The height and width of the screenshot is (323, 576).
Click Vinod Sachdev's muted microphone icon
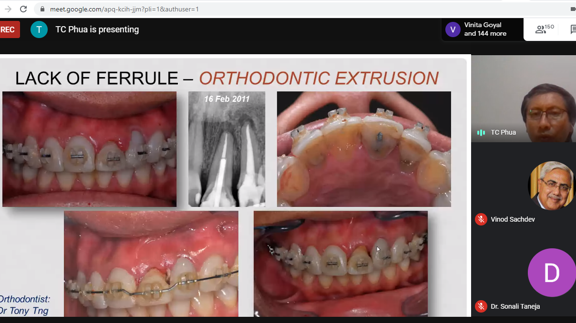pyautogui.click(x=481, y=219)
